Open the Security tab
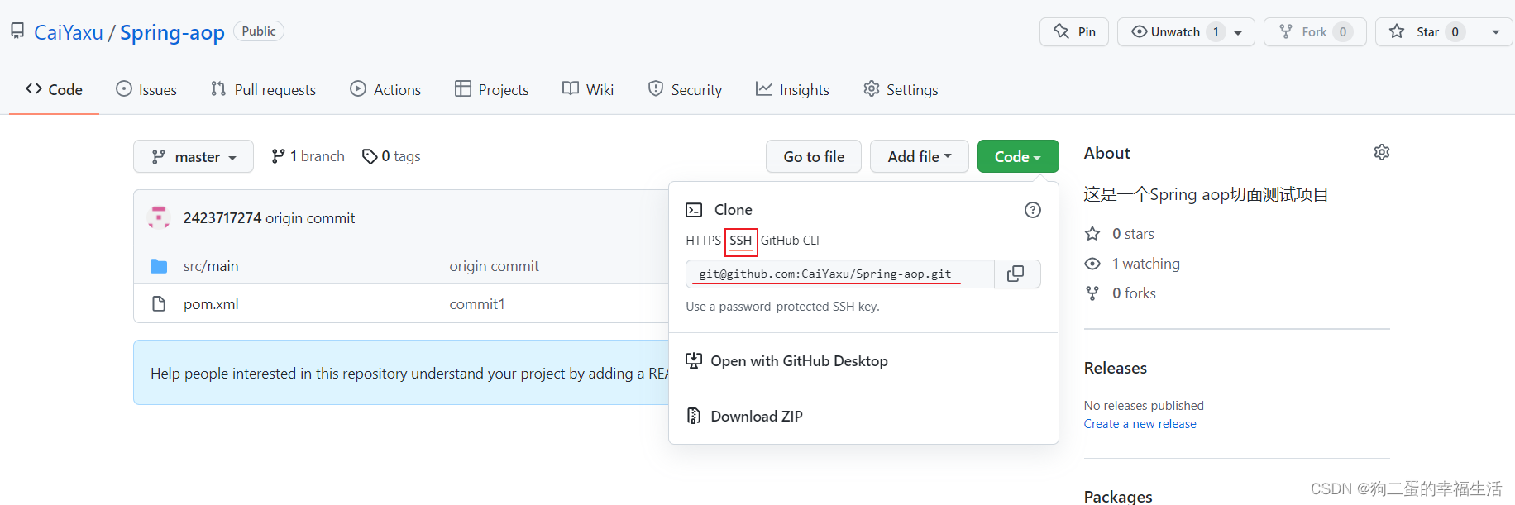The image size is (1515, 505). (x=685, y=89)
